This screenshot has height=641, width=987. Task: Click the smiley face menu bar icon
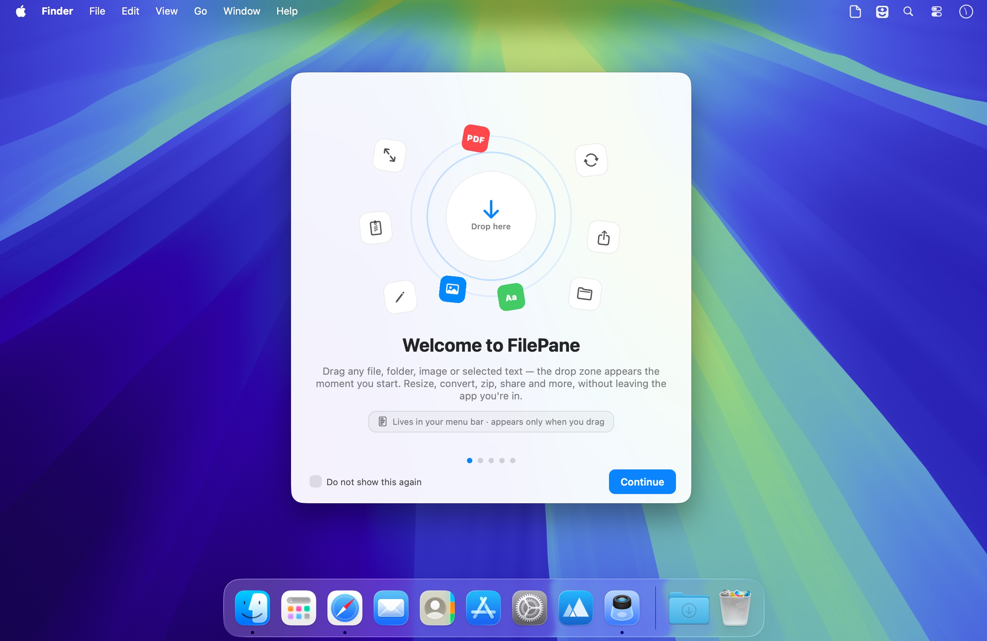(x=882, y=12)
